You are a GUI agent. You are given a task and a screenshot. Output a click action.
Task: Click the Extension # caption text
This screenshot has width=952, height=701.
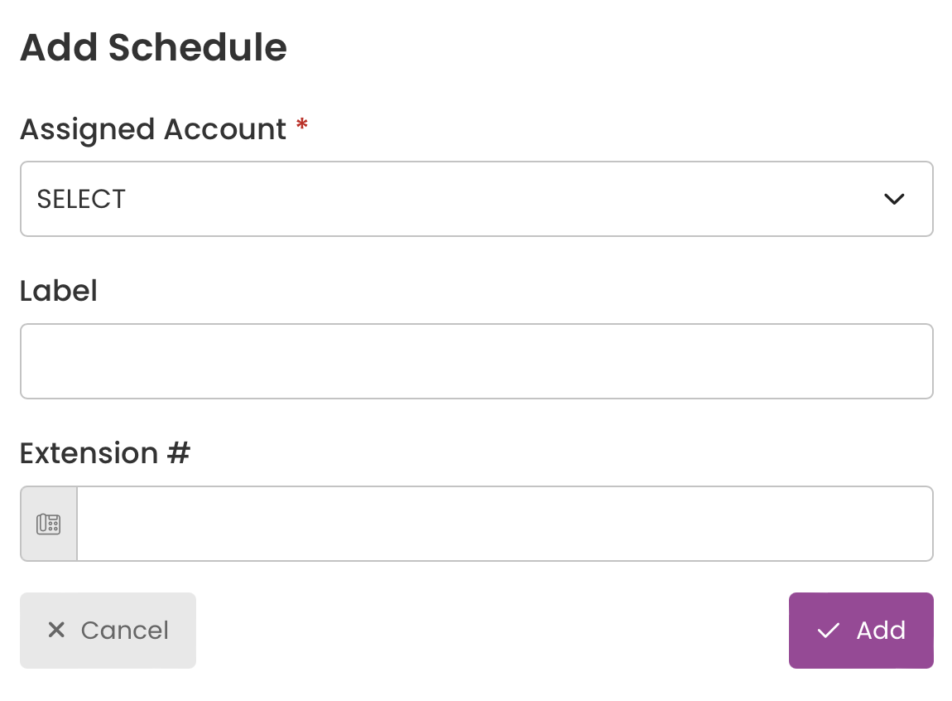105,453
